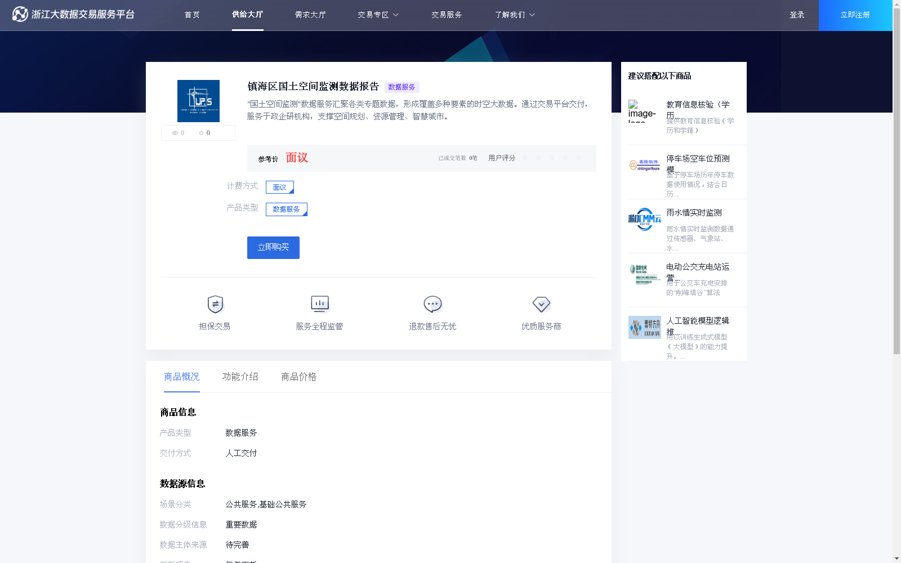Click the 已成交笔数 0笔 text
This screenshot has width=901, height=563.
[x=458, y=158]
